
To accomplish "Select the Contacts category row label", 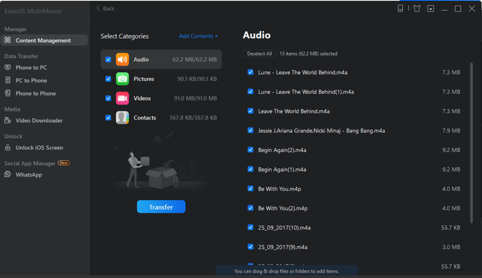I will point(145,118).
